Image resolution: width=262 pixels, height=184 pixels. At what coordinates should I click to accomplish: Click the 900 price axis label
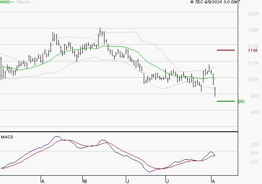255,96
